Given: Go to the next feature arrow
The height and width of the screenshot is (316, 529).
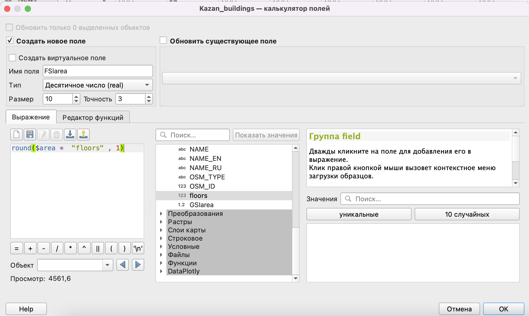Looking at the screenshot, I should point(138,265).
